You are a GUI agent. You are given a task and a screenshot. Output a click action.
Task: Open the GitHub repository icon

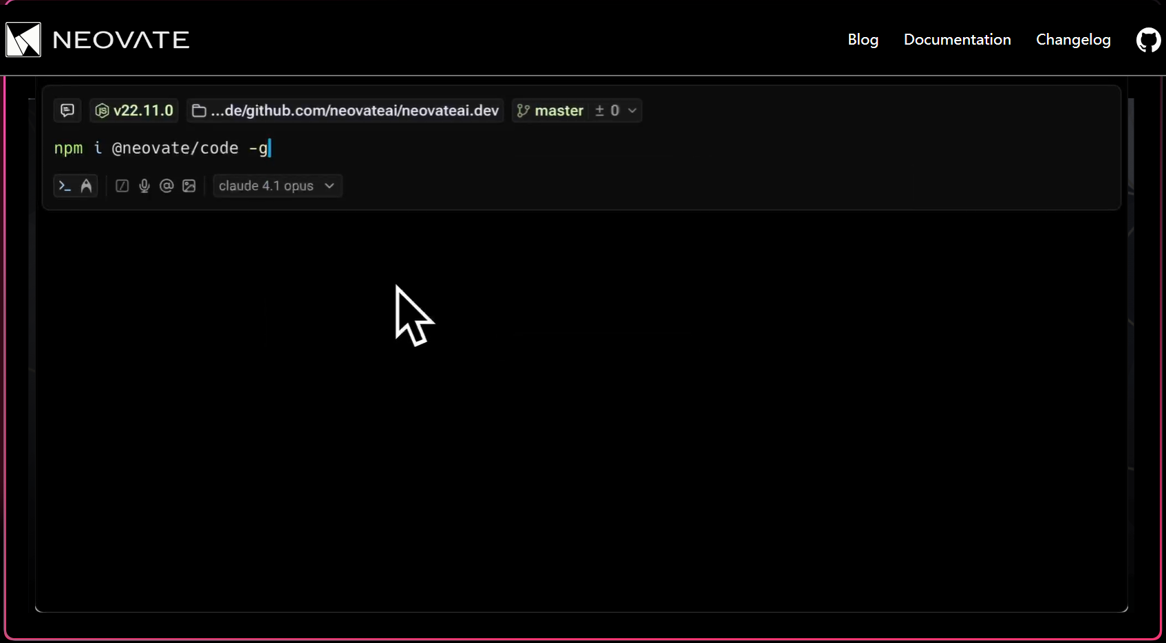click(x=1148, y=40)
